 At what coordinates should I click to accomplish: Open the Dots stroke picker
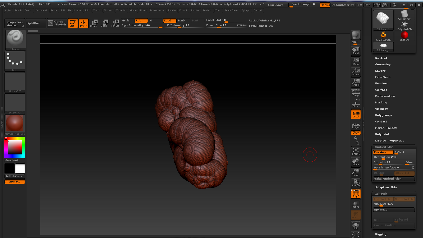coord(15,61)
